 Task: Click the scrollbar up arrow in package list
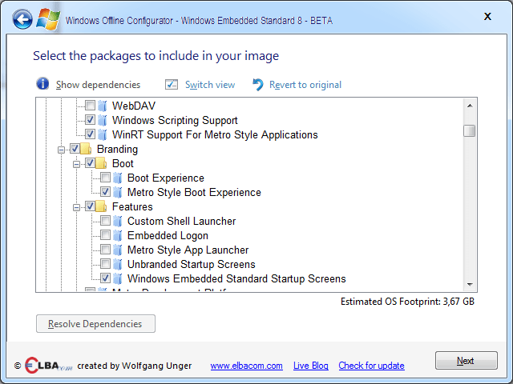(470, 106)
